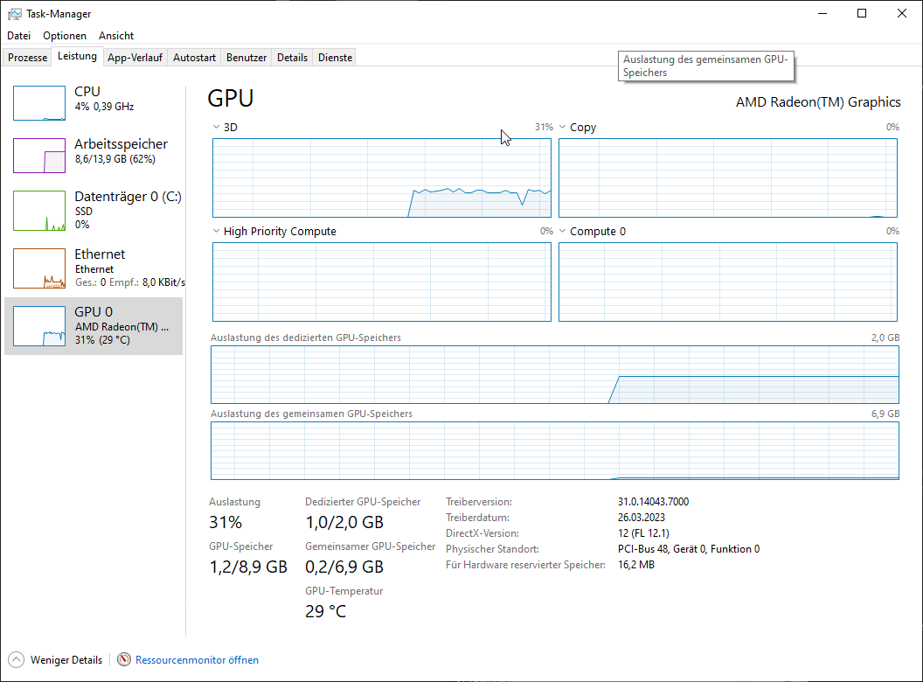
Task: Open Ressourcenmonitor öffnen link
Action: point(198,660)
